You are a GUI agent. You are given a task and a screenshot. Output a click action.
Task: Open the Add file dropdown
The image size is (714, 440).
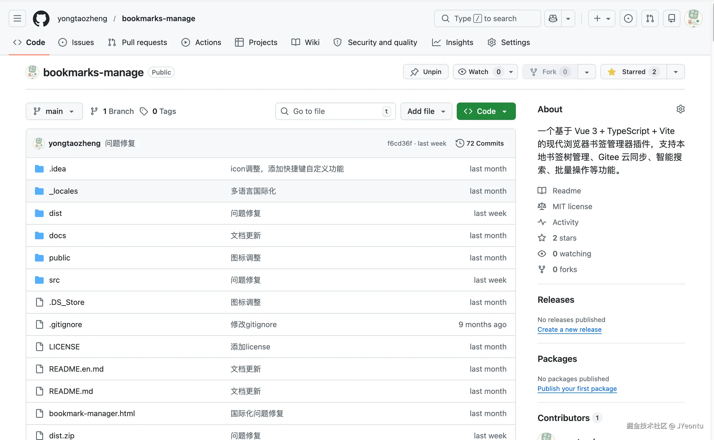click(x=426, y=111)
